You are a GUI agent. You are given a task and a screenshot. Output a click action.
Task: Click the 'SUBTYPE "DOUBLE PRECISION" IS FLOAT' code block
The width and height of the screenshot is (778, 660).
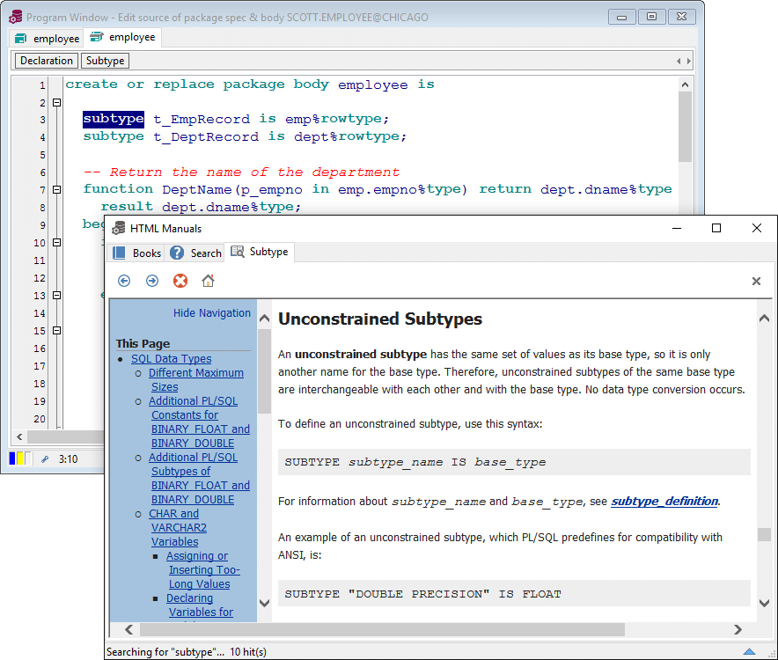coord(514,593)
